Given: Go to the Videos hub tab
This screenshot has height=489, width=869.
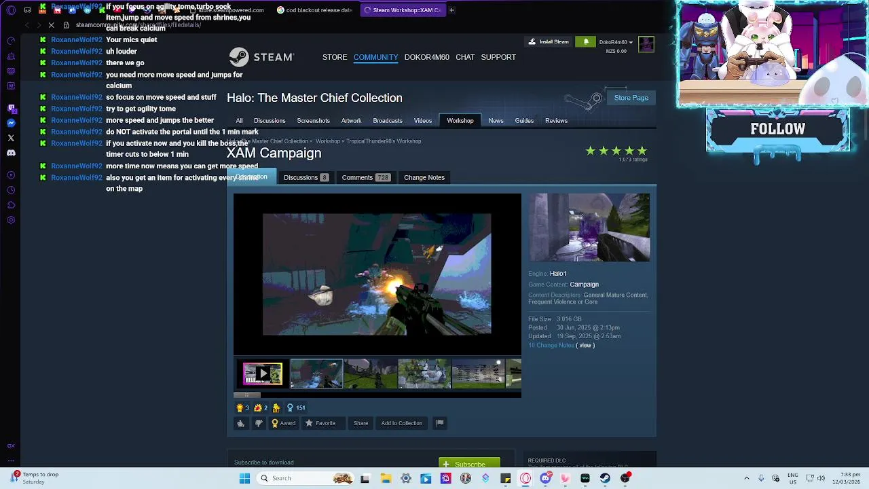Looking at the screenshot, I should point(422,121).
